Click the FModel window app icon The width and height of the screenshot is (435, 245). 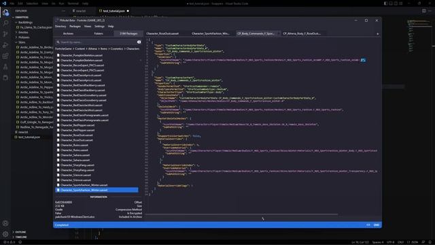point(56,20)
